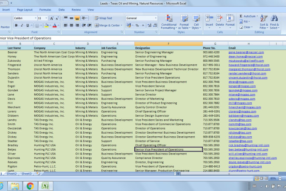Switch to Sheet2 tab

pyautogui.click(x=12, y=174)
